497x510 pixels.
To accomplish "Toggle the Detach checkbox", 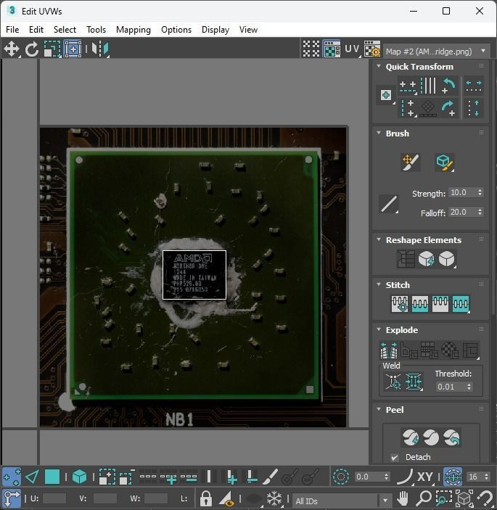I will [x=395, y=457].
